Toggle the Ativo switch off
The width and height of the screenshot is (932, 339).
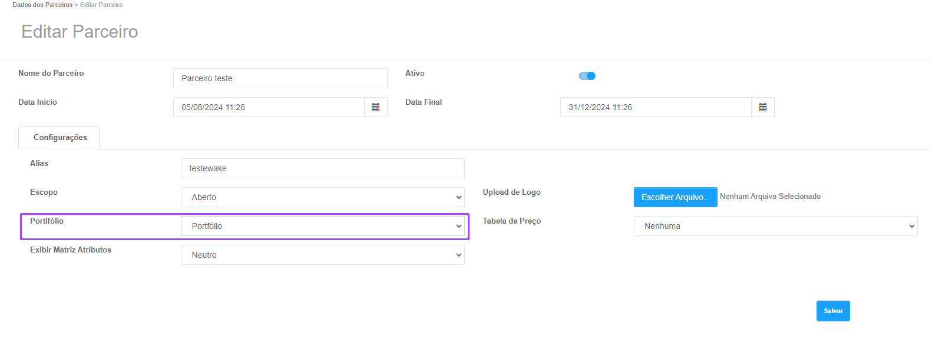pyautogui.click(x=587, y=76)
